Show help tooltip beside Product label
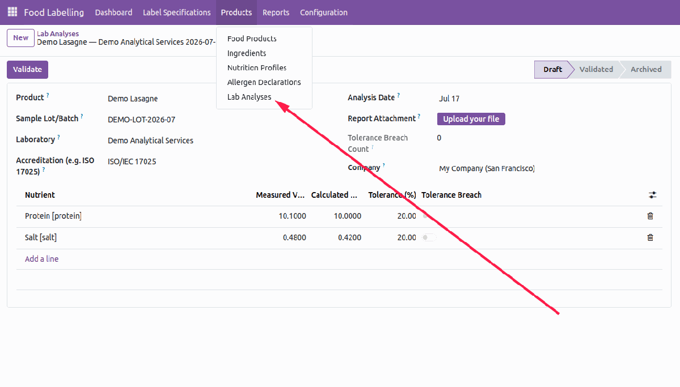The width and height of the screenshot is (680, 387). [48, 95]
